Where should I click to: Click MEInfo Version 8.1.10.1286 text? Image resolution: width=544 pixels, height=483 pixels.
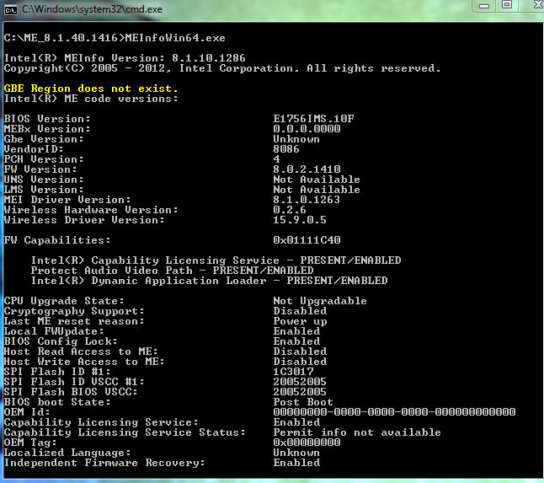pyautogui.click(x=125, y=58)
